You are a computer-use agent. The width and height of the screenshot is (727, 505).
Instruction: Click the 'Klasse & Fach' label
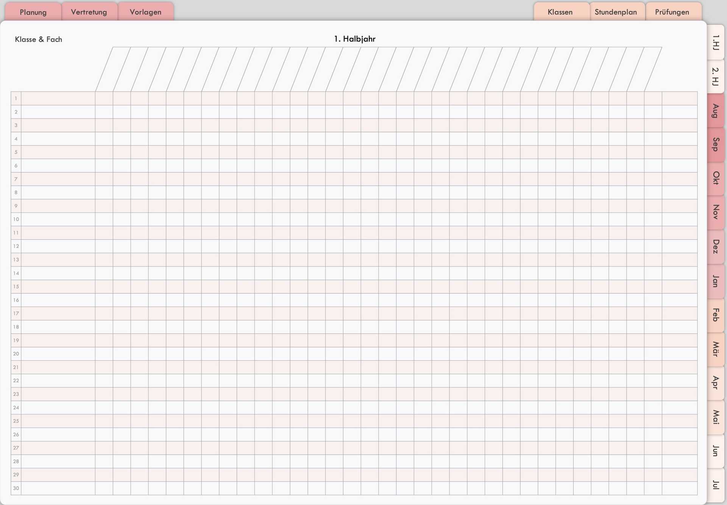click(x=38, y=39)
